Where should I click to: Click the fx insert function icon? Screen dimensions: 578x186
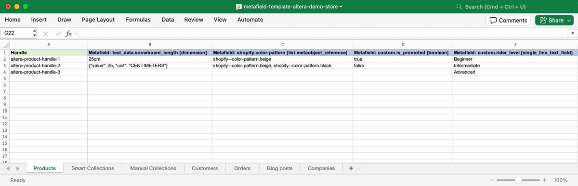pyautogui.click(x=68, y=34)
